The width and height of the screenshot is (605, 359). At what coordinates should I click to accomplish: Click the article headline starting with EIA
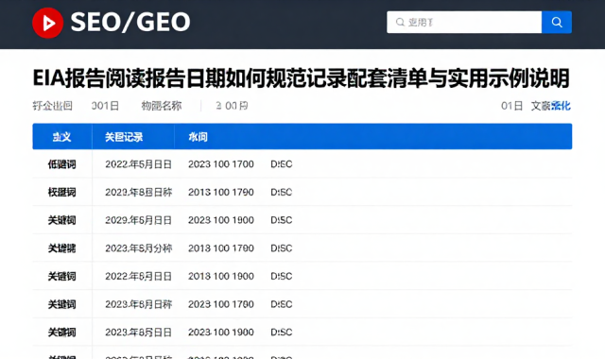(302, 78)
